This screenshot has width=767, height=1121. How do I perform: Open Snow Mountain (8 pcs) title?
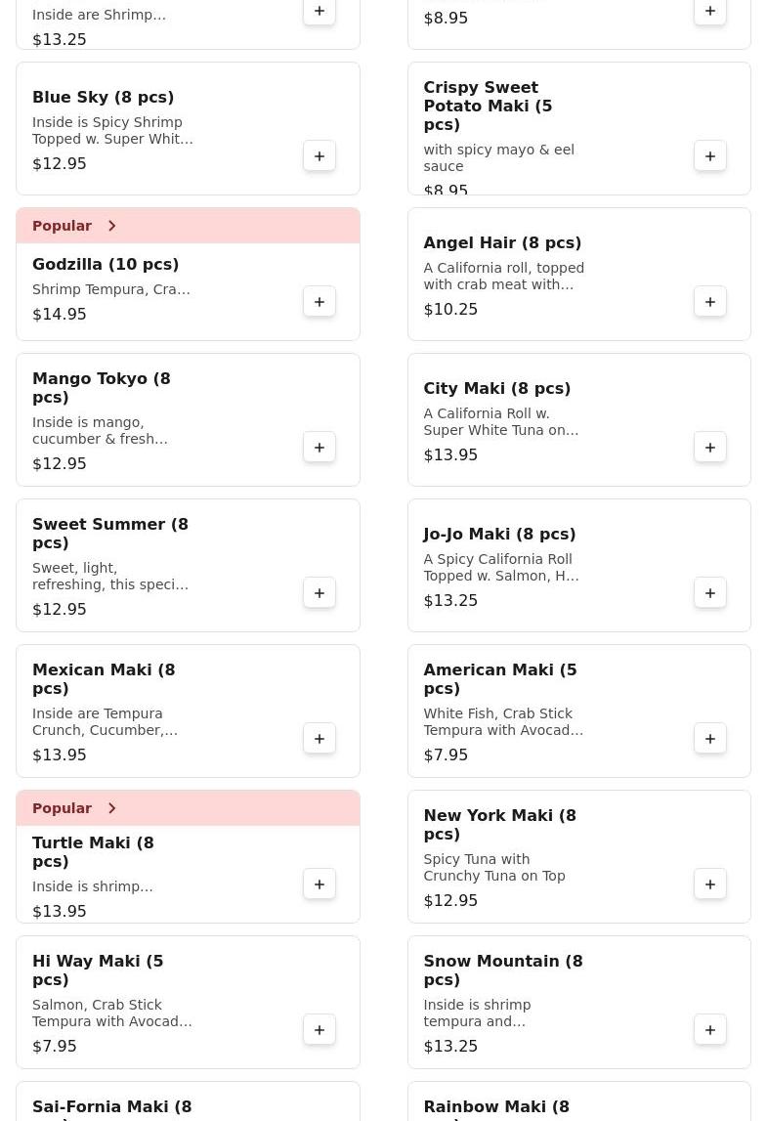point(502,970)
